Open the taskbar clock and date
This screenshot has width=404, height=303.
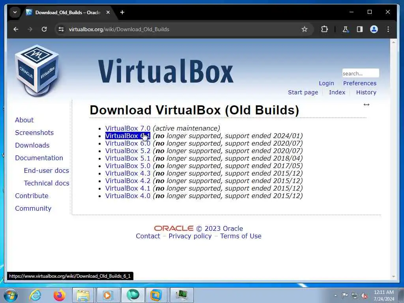(x=384, y=296)
